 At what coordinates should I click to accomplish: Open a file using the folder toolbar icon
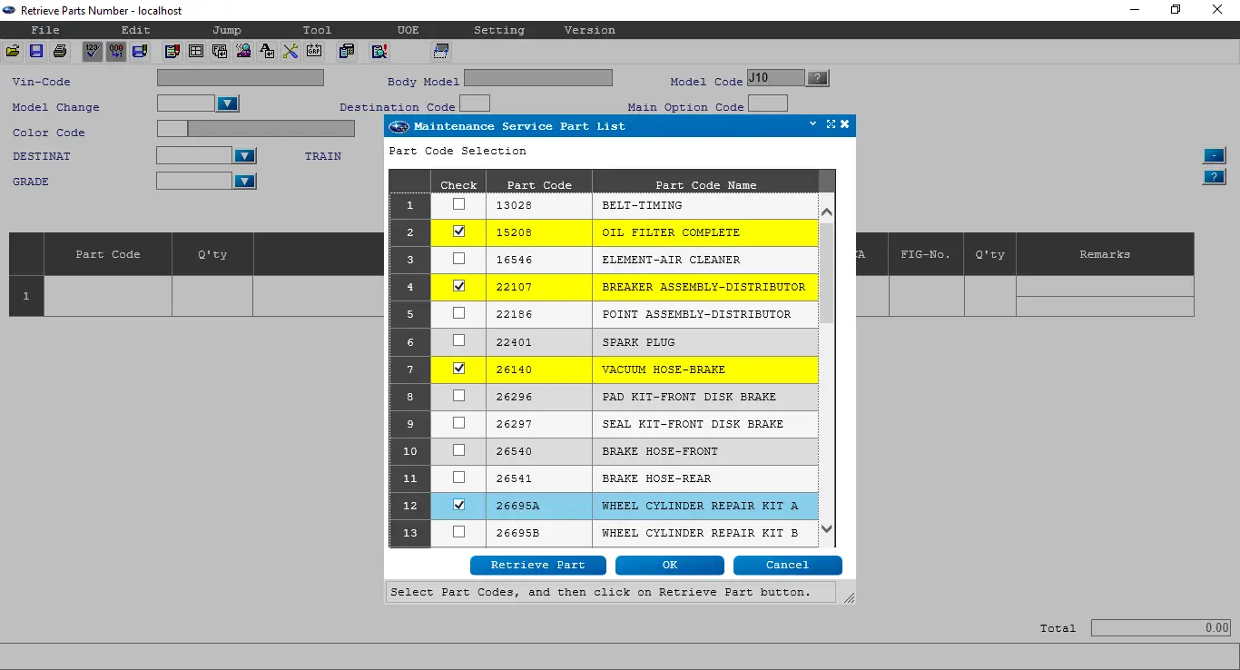12,51
